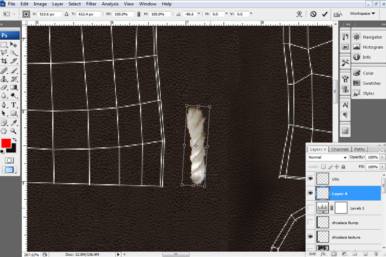386x257 pixels.
Task: Open the blend mode Normal dropdown
Action: pyautogui.click(x=327, y=157)
